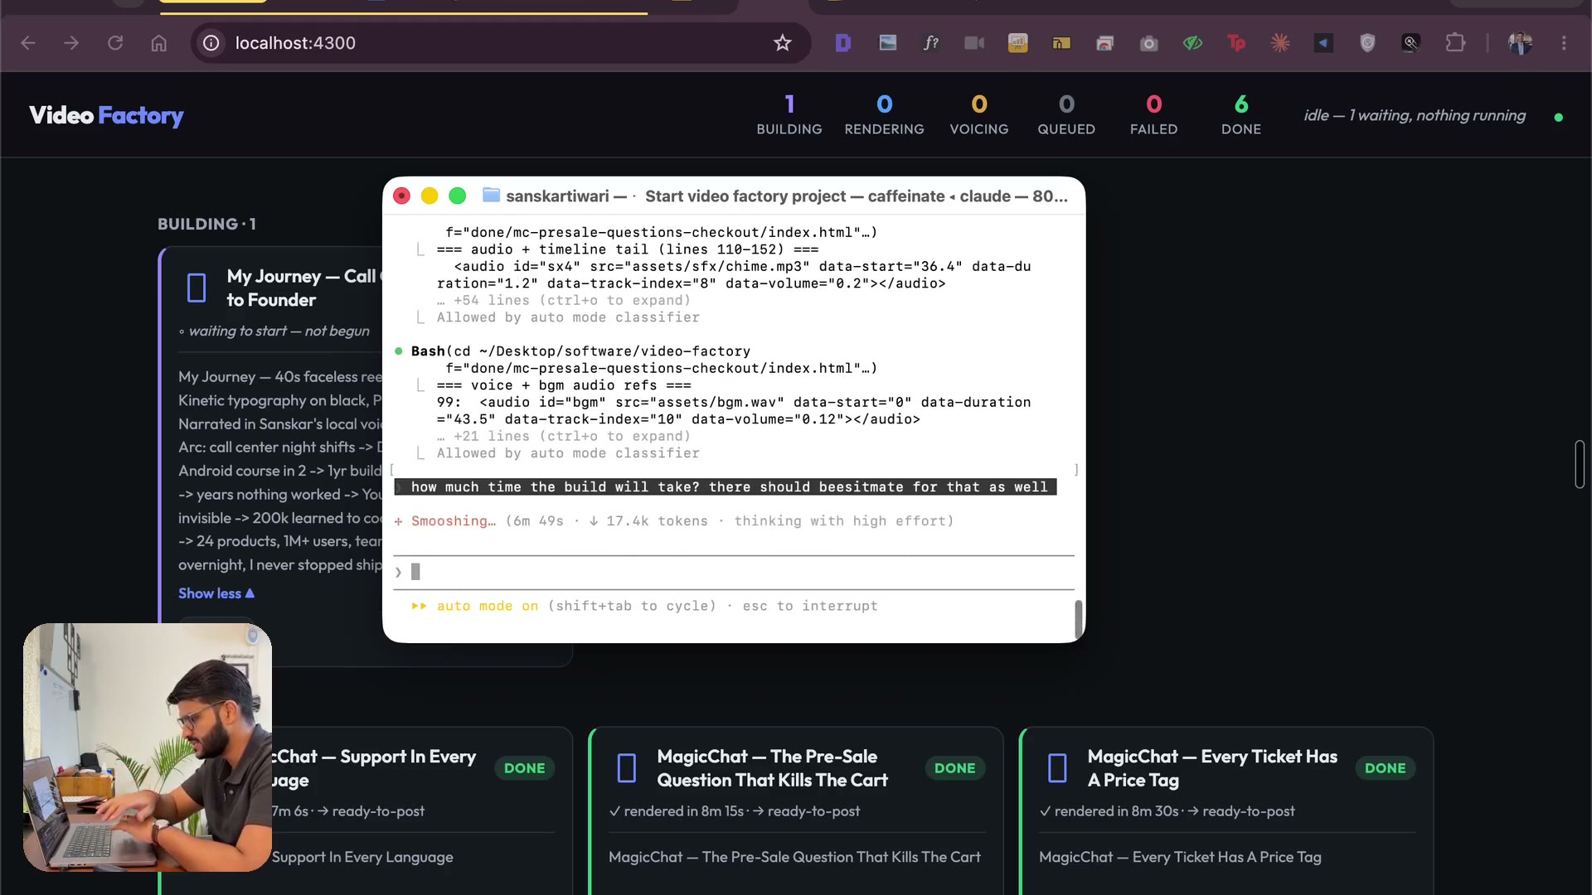This screenshot has width=1592, height=895.
Task: Select the QUEUED counter showing 0
Action: point(1066,114)
